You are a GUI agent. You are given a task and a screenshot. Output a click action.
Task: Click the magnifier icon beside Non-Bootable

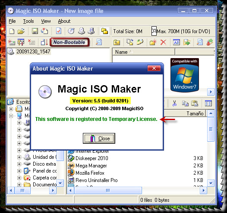coord(99,42)
